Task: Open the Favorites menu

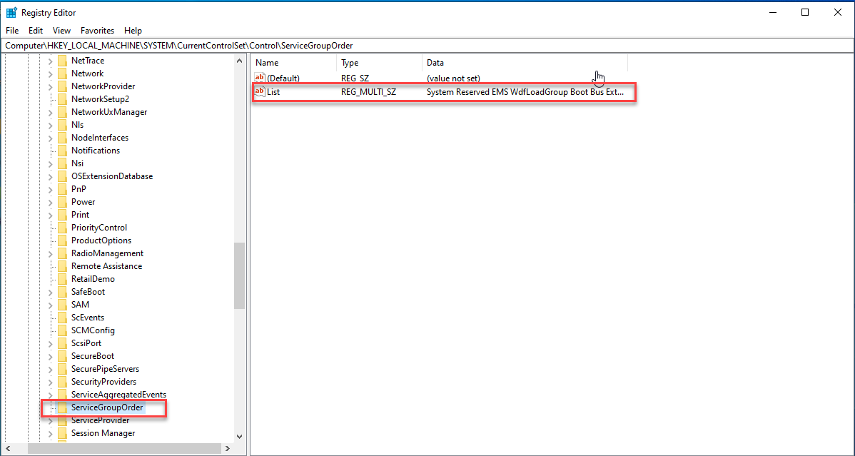Action: (x=97, y=31)
